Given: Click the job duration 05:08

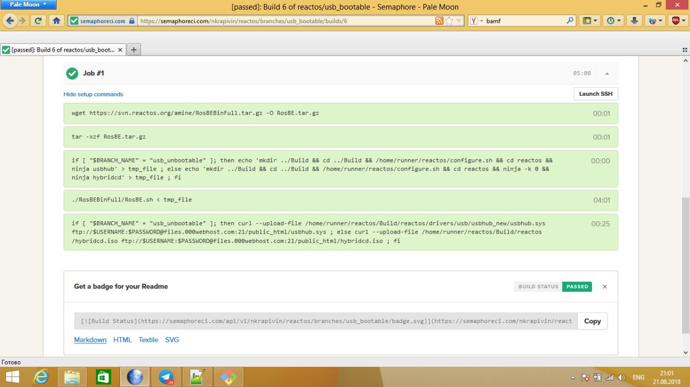Looking at the screenshot, I should (582, 73).
